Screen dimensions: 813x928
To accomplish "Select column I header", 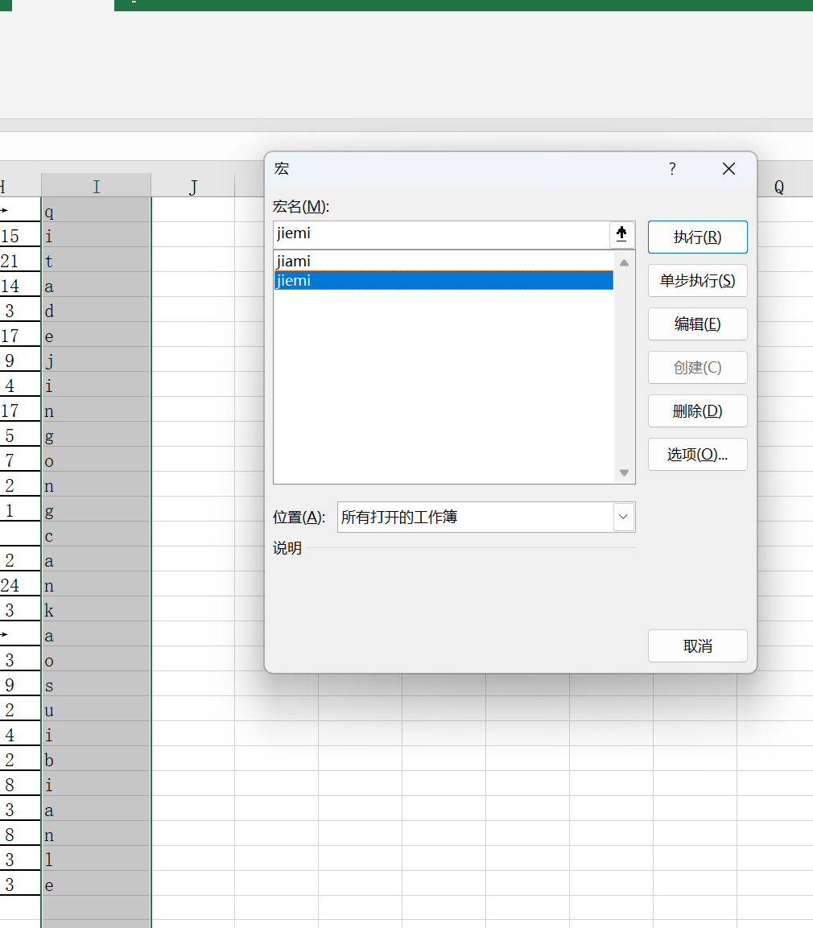I will 96,187.
